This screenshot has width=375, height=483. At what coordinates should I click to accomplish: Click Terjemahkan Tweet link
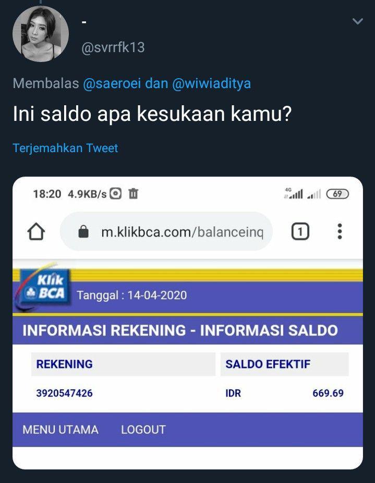point(65,148)
